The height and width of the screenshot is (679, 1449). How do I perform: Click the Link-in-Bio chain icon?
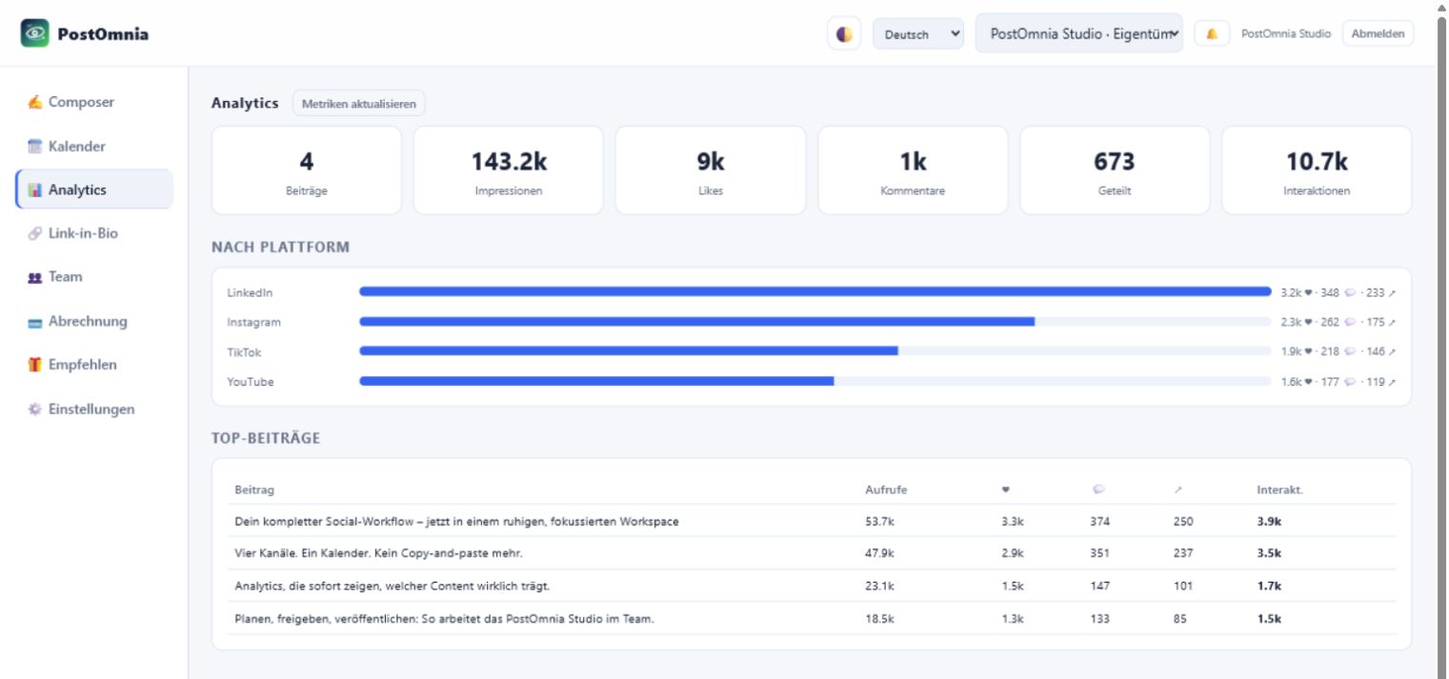(x=35, y=233)
